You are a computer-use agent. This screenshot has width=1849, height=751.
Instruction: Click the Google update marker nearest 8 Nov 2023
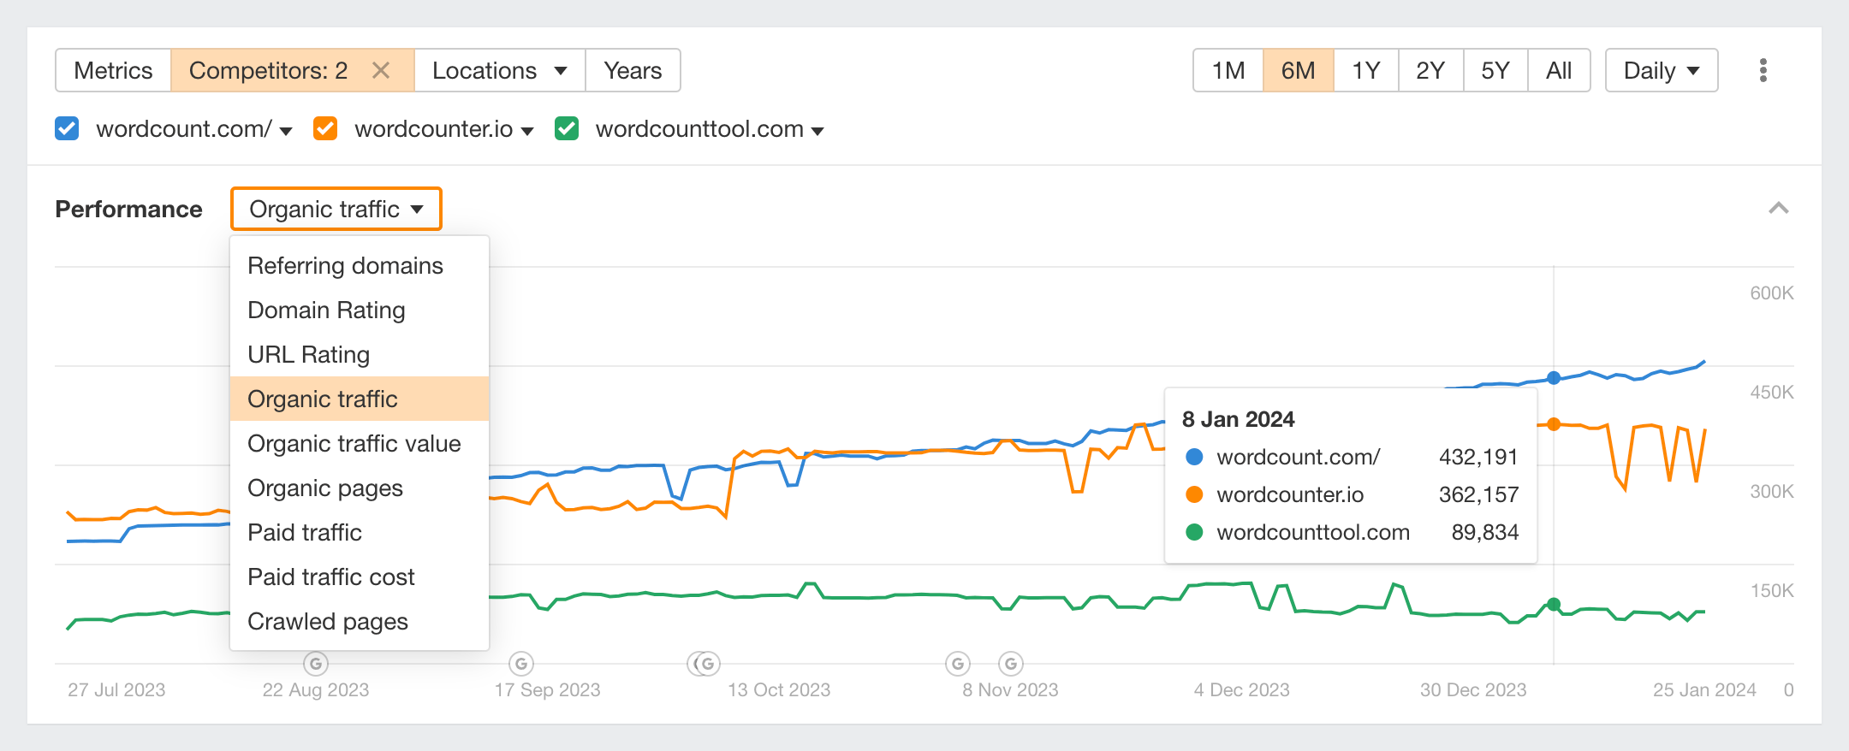pos(958,663)
